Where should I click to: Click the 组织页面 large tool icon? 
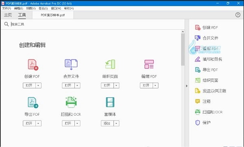110,64
